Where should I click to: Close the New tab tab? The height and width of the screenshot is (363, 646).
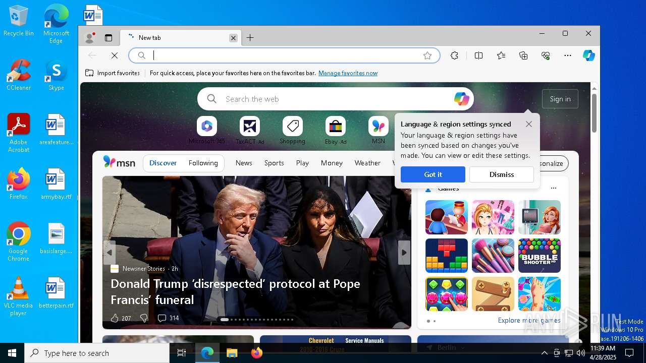(233, 38)
